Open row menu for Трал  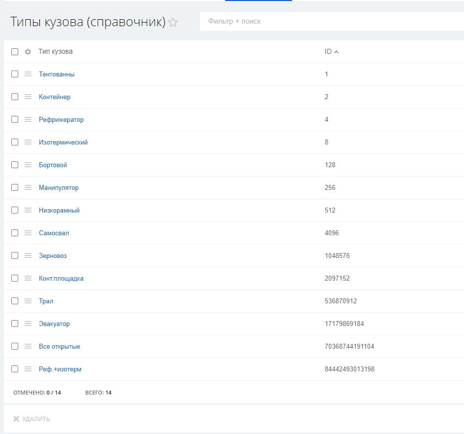[28, 301]
